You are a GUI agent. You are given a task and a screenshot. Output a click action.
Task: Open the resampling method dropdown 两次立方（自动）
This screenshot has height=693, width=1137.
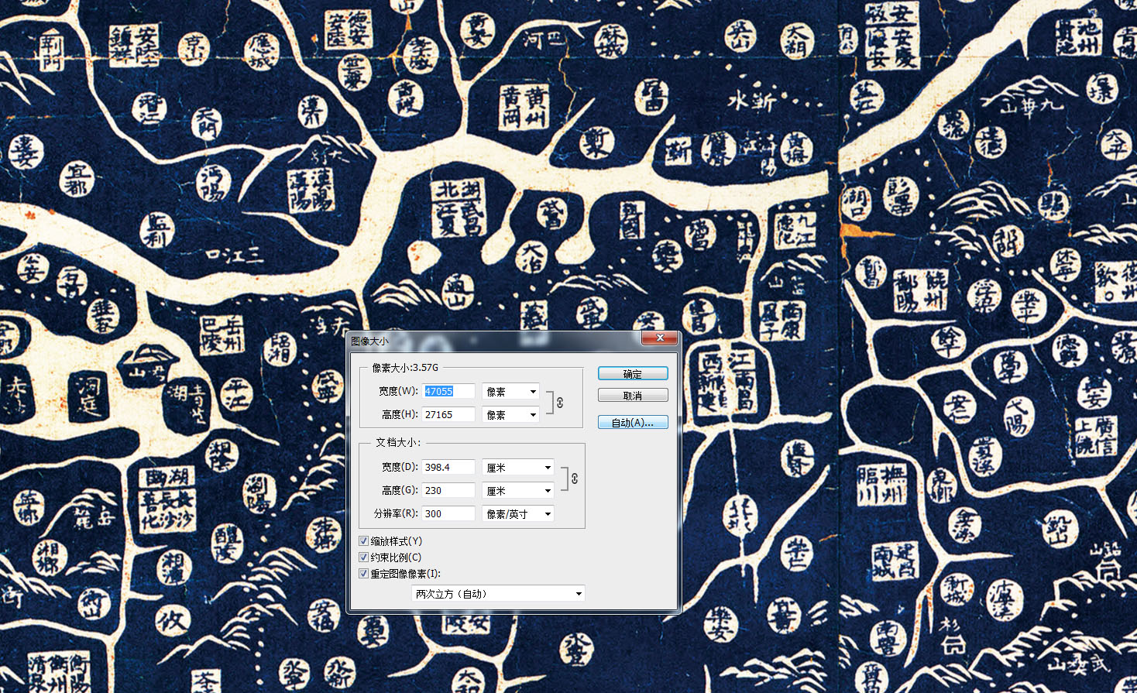[498, 594]
